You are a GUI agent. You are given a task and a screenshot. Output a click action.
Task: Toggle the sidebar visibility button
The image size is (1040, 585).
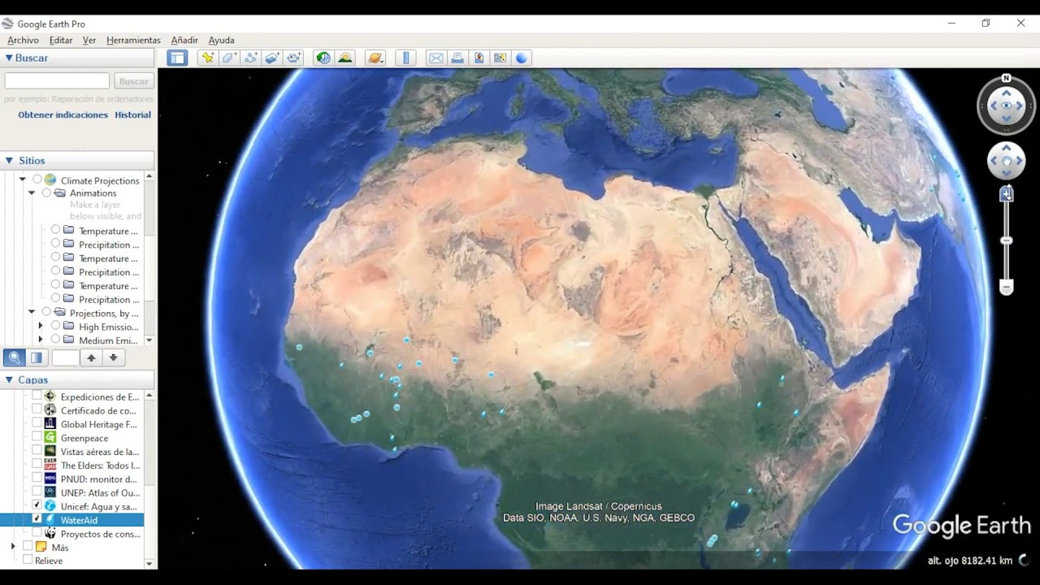[177, 58]
